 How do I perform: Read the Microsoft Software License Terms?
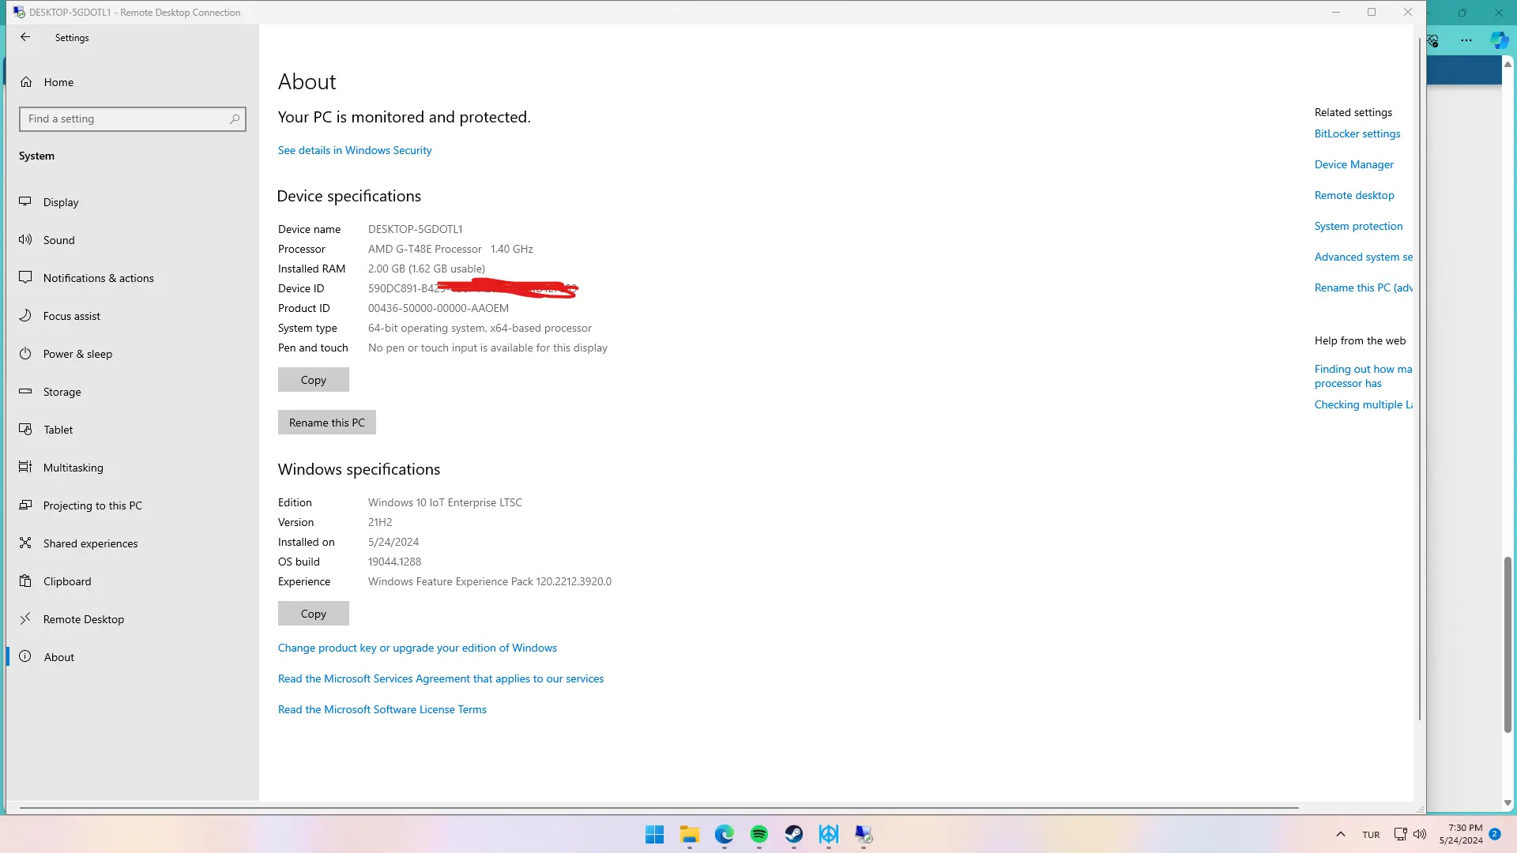382,709
